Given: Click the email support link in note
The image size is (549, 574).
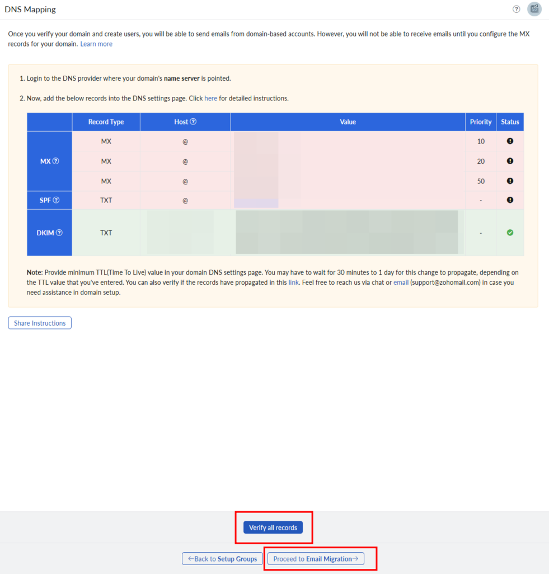Looking at the screenshot, I should [401, 283].
